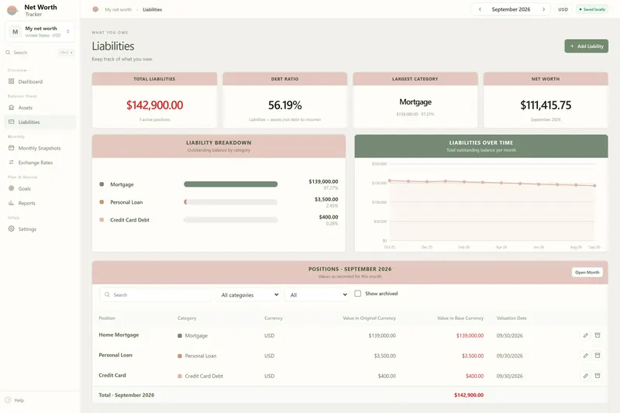This screenshot has height=413, width=620.
Task: Toggle the Show archived checkbox
Action: (x=357, y=293)
